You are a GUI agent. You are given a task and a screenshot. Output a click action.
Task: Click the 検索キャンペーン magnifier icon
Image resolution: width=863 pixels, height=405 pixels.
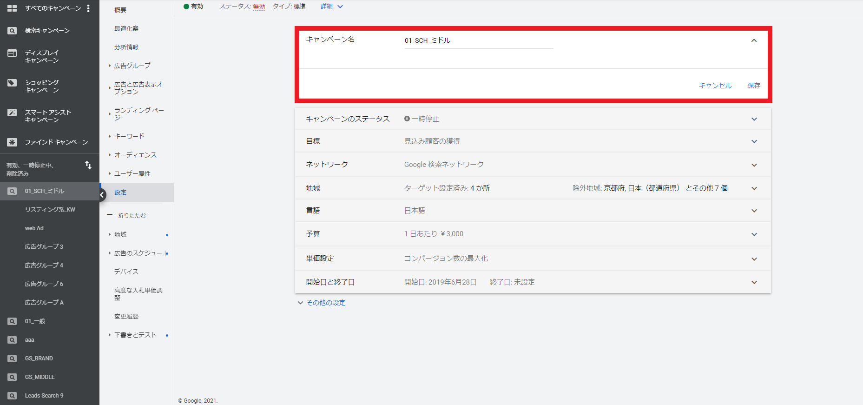pos(12,31)
